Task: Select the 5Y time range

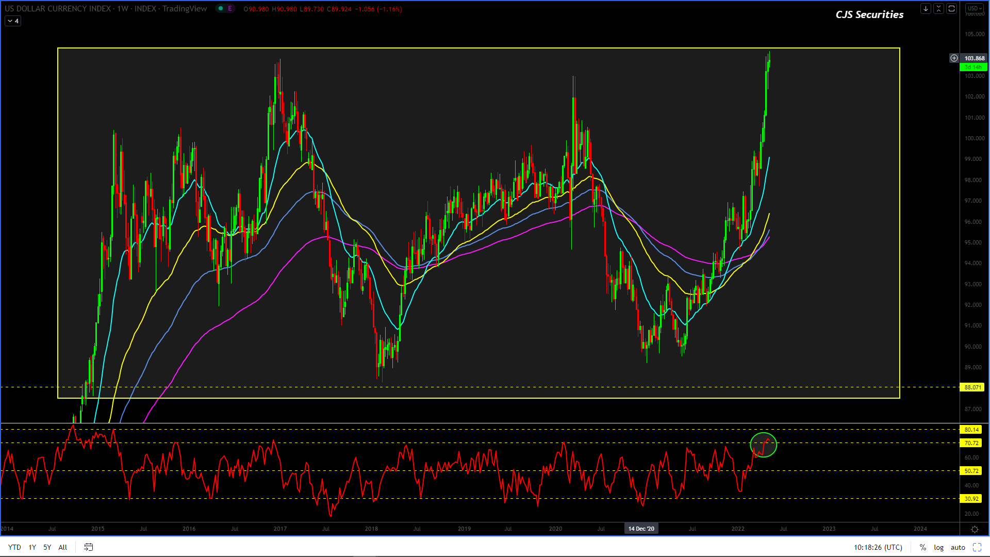Action: [x=47, y=547]
